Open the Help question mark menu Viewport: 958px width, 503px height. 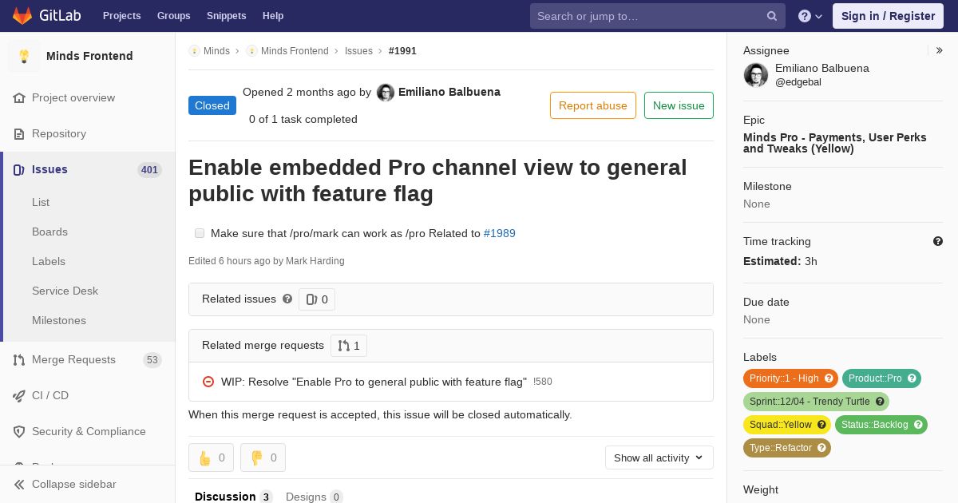[x=810, y=16]
